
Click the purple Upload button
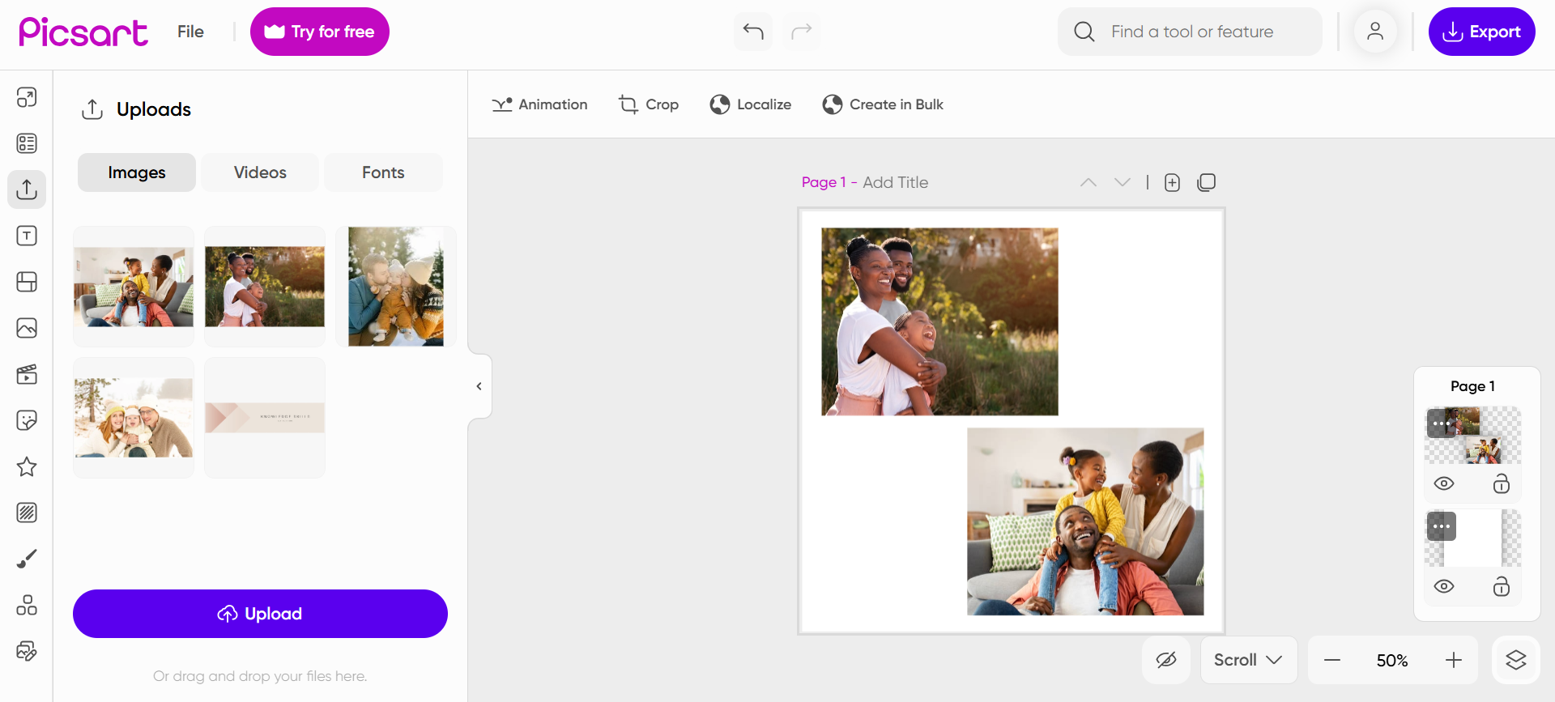[x=260, y=614]
